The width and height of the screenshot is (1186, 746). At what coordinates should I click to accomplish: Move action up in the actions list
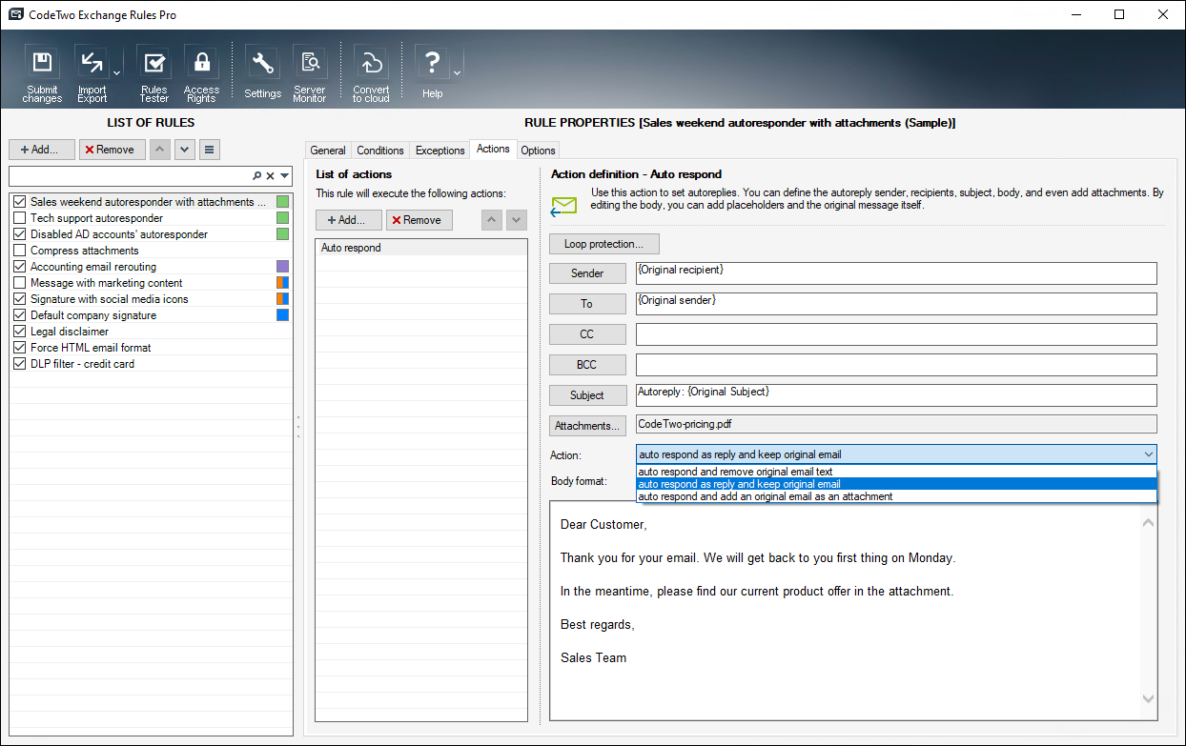pyautogui.click(x=492, y=220)
